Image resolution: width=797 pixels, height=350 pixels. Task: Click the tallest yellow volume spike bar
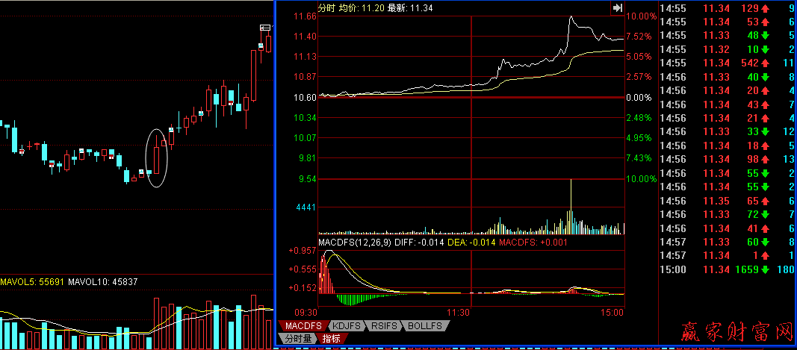coord(571,201)
